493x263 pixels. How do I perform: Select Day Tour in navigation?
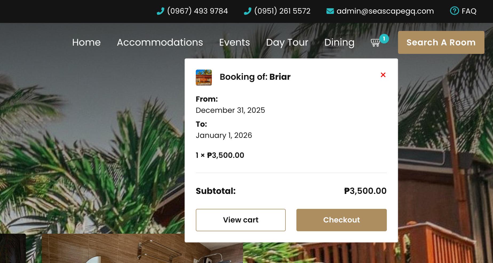pos(287,42)
